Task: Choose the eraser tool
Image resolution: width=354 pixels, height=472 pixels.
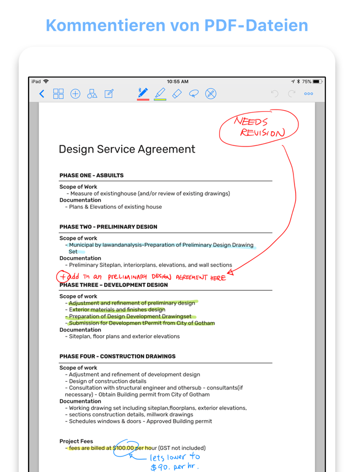Action: coord(177,94)
